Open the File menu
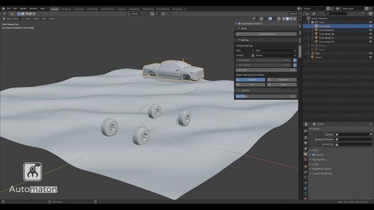 pyautogui.click(x=9, y=9)
